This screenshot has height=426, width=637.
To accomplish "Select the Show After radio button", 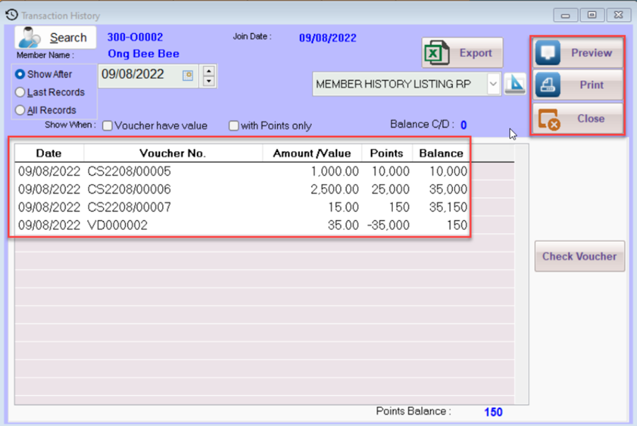I will 20,74.
